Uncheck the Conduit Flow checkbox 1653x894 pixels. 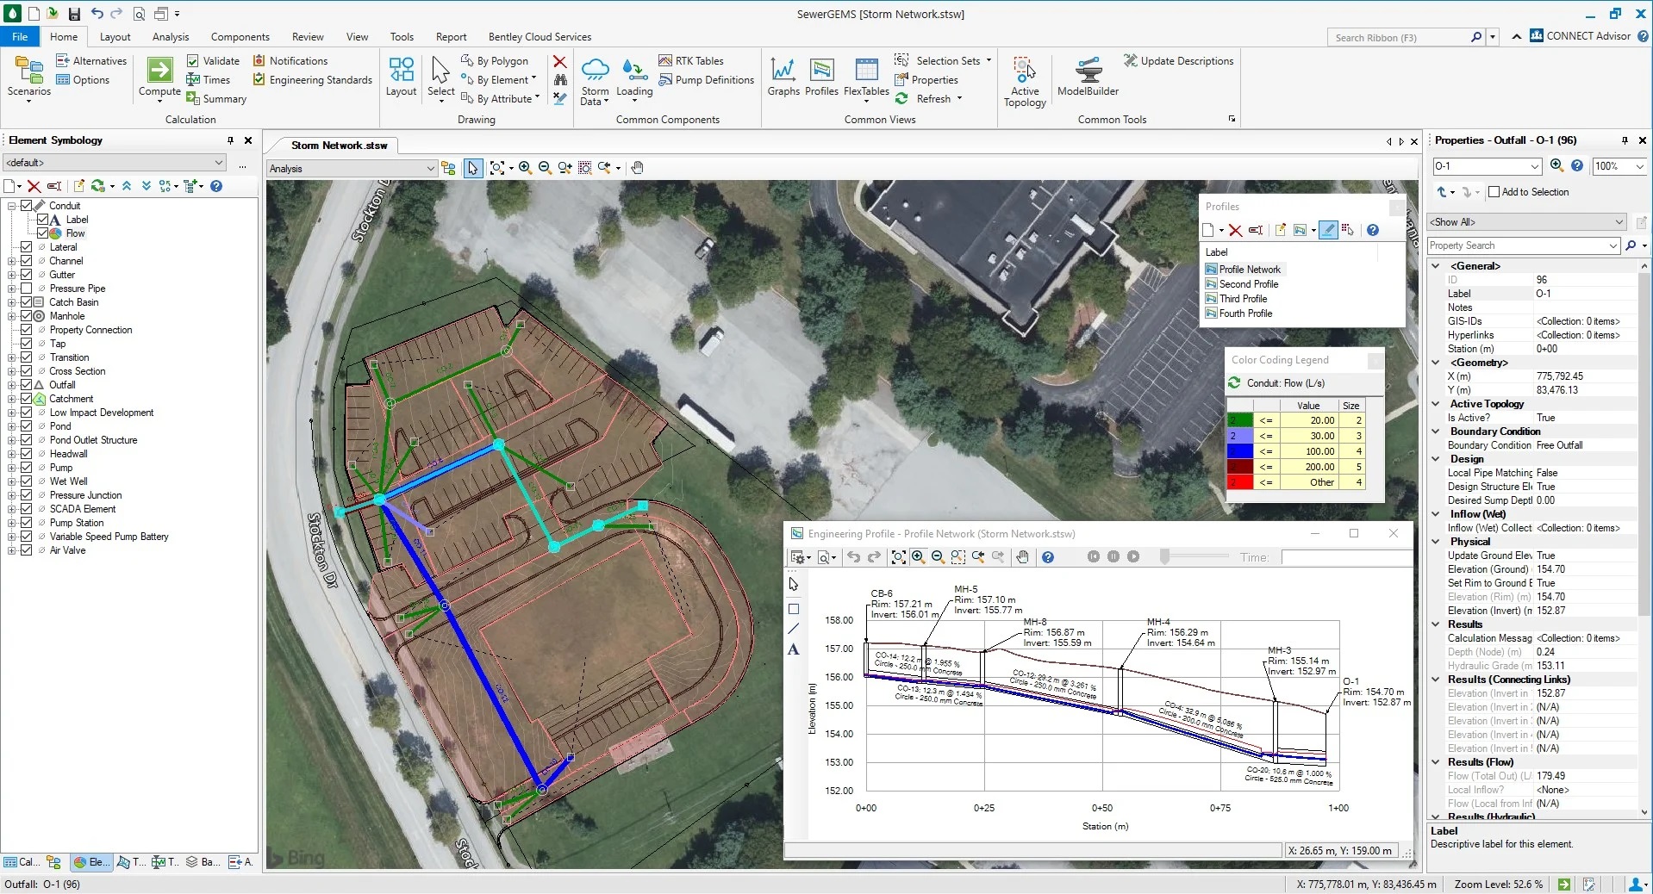[x=42, y=233]
